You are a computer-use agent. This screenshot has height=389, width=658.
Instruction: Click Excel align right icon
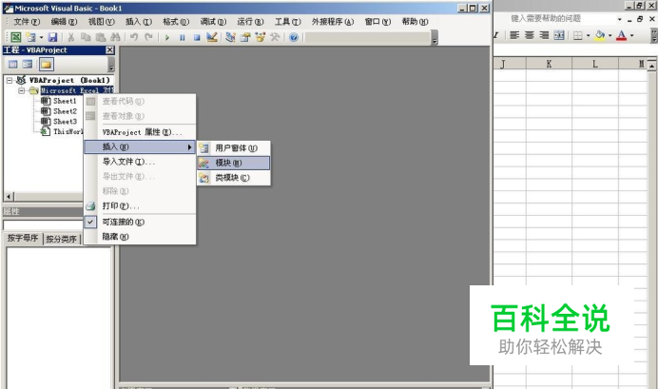544,35
